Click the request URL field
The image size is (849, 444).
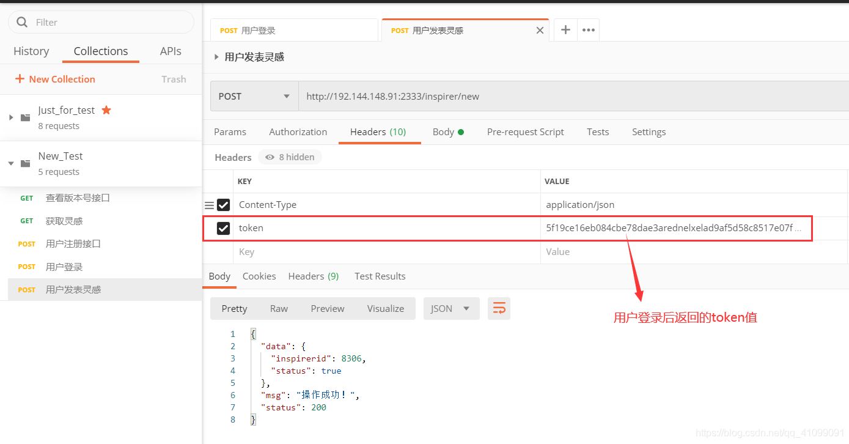573,96
